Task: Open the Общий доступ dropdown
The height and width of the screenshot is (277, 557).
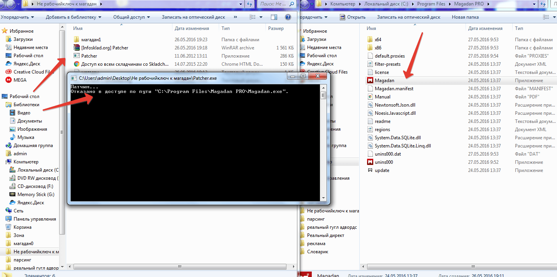Action: (x=132, y=17)
